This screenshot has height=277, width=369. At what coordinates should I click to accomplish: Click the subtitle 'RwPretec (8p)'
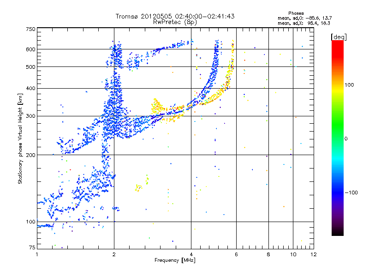click(175, 22)
